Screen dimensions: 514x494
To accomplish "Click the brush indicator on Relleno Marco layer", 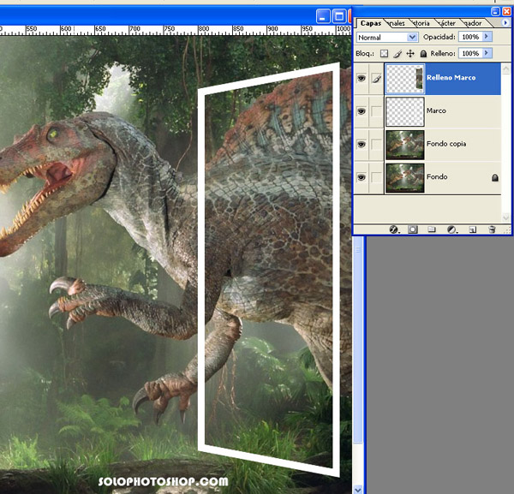I will (377, 78).
